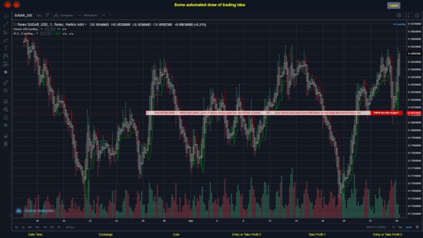
Task: Open the chart patterns tool
Action: tap(6, 56)
